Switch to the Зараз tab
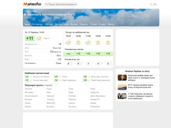The width and height of the screenshot is (171, 128). tap(27, 24)
